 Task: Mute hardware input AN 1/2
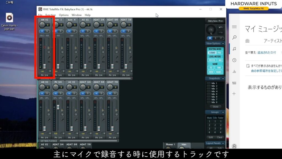[42, 31]
